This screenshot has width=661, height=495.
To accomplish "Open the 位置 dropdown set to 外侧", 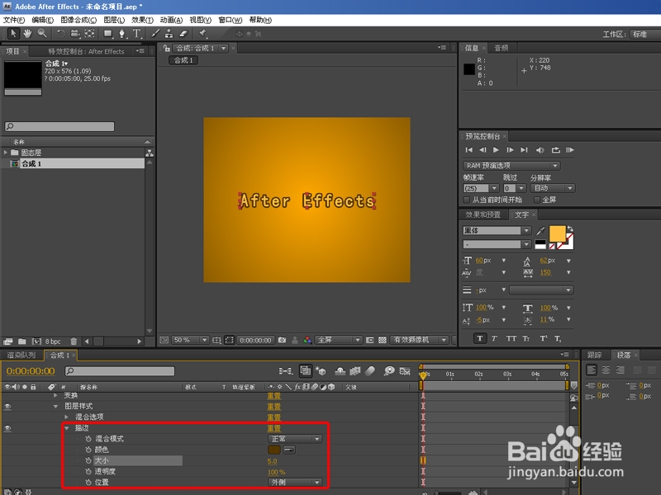I will tap(295, 483).
